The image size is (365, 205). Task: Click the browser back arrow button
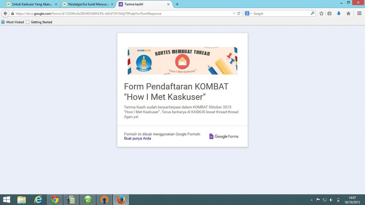[5, 13]
